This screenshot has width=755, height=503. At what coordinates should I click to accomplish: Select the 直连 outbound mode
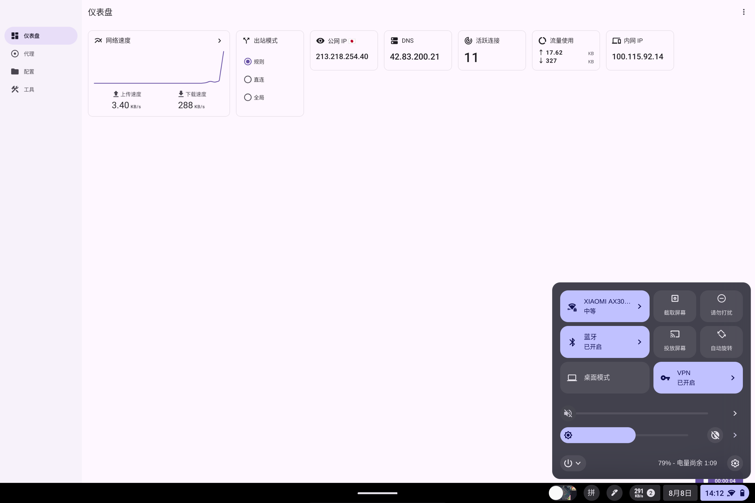[x=248, y=79]
